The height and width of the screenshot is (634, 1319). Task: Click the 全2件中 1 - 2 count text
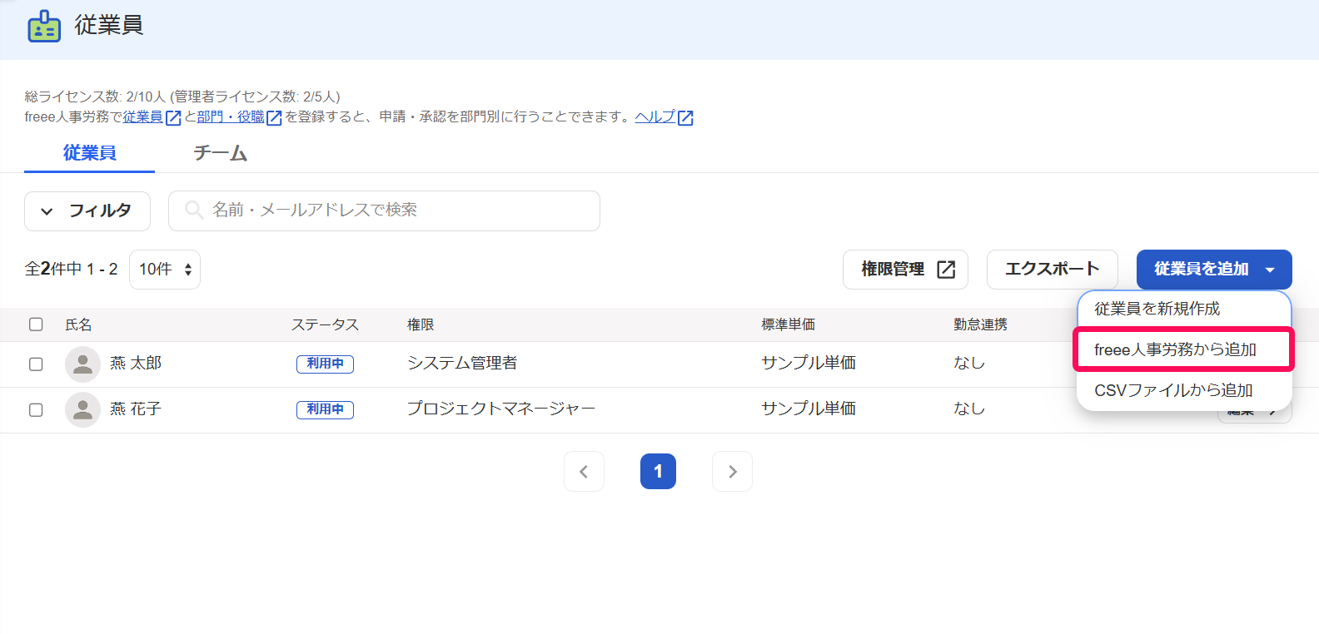72,270
